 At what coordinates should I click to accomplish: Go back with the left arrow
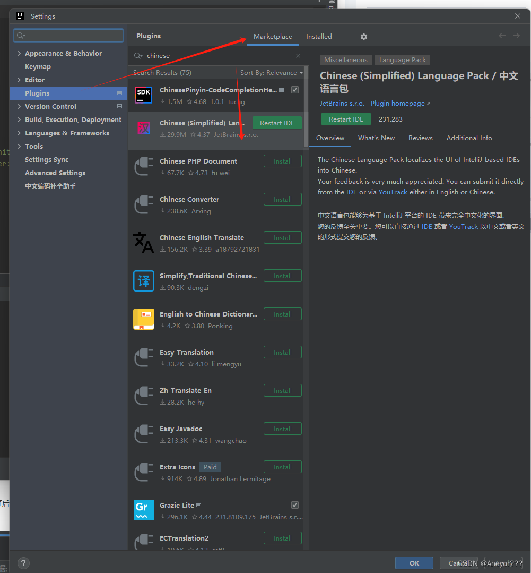(502, 36)
